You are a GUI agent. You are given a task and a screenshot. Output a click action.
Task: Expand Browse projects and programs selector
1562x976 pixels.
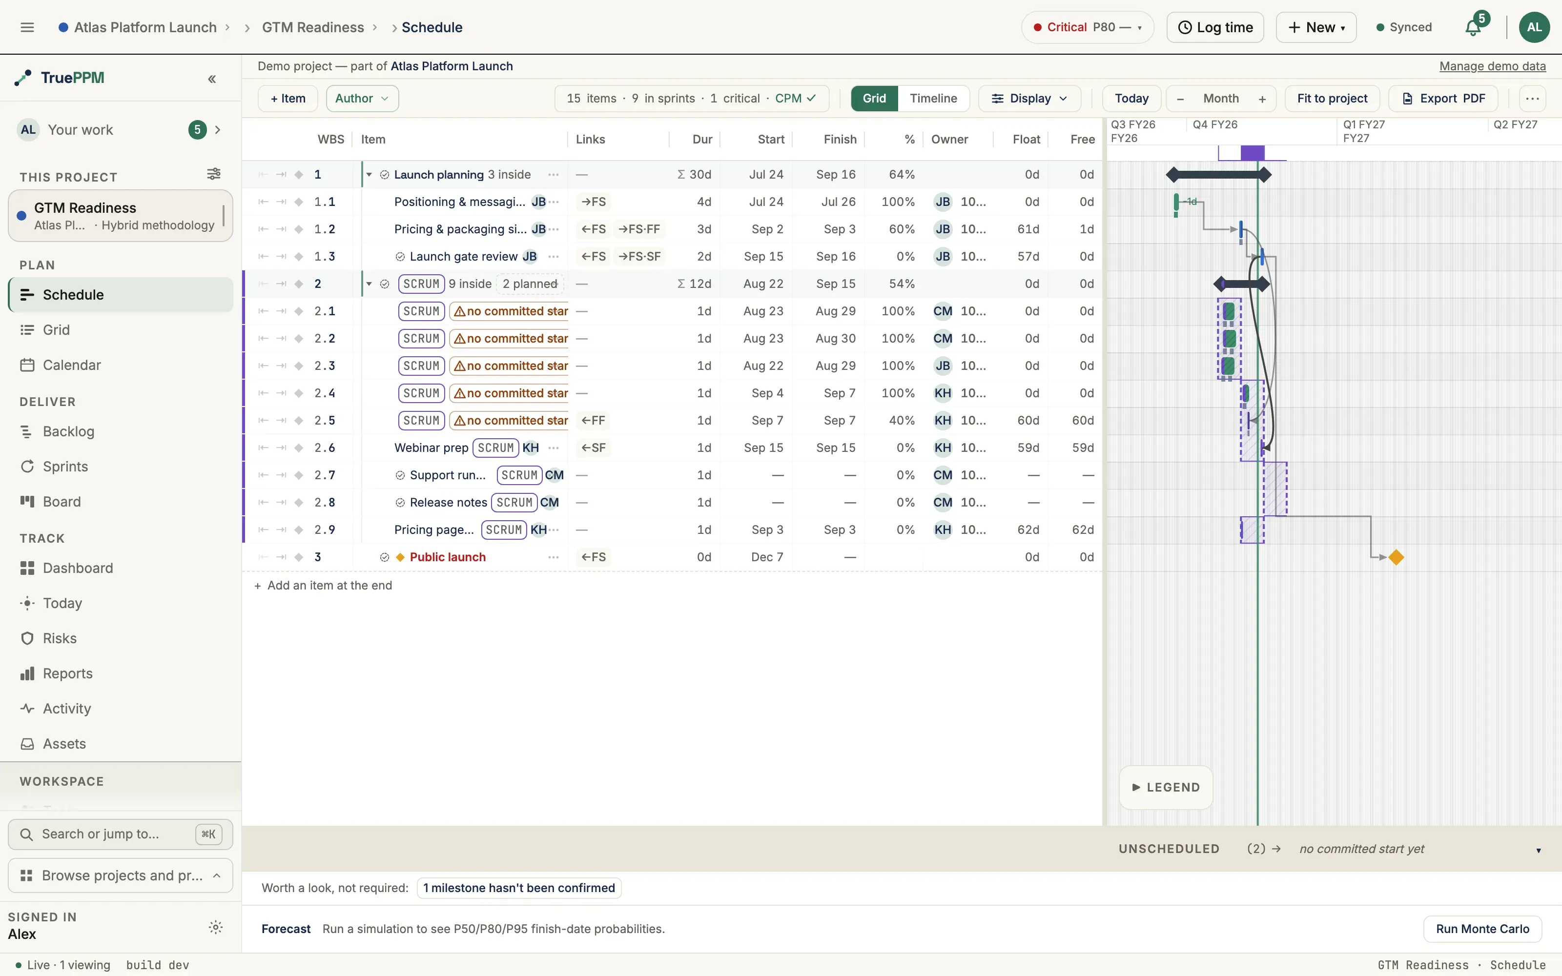(121, 876)
